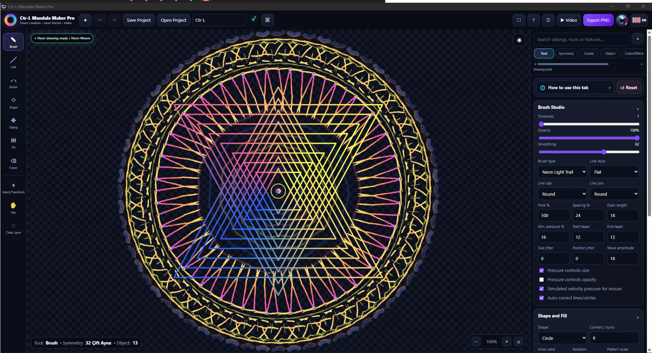Toggle Pressure controls size checkbox
The image size is (652, 353).
tap(542, 270)
